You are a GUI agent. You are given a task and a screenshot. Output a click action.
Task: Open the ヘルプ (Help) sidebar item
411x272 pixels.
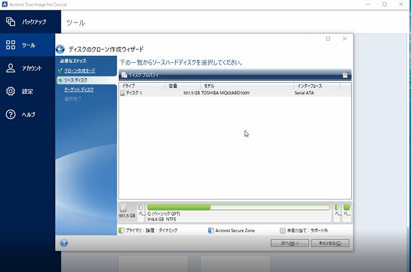(x=28, y=114)
